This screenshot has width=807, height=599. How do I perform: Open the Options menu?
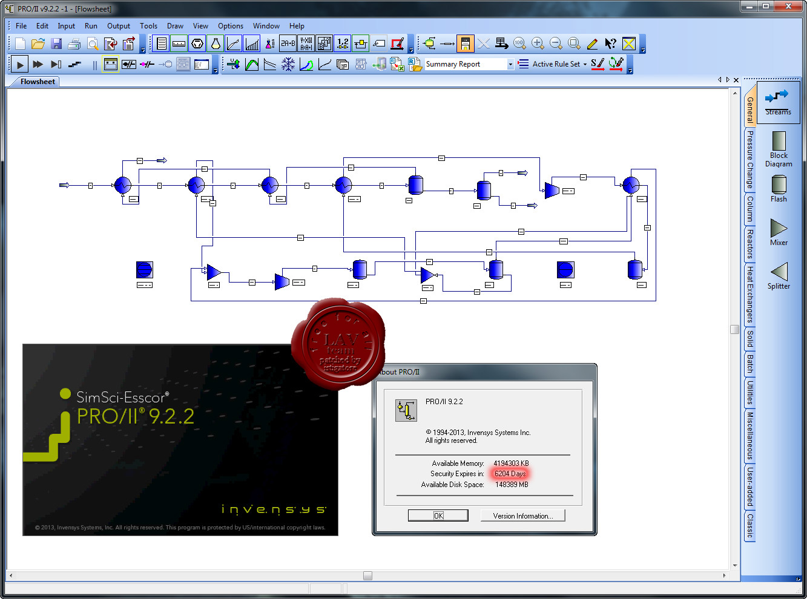(231, 26)
